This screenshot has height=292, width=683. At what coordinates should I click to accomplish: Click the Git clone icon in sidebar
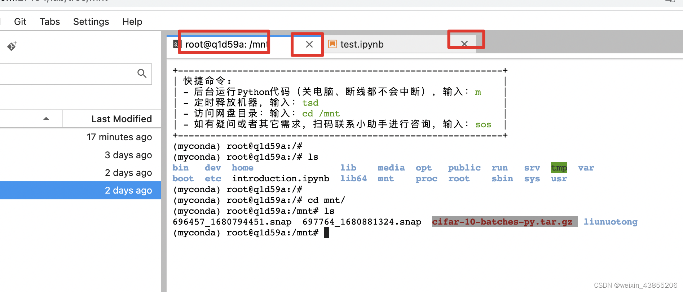[x=12, y=46]
